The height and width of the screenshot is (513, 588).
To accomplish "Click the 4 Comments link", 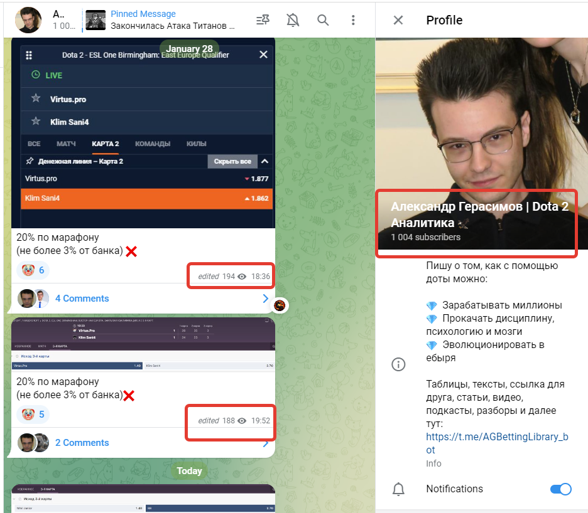I will pos(82,299).
